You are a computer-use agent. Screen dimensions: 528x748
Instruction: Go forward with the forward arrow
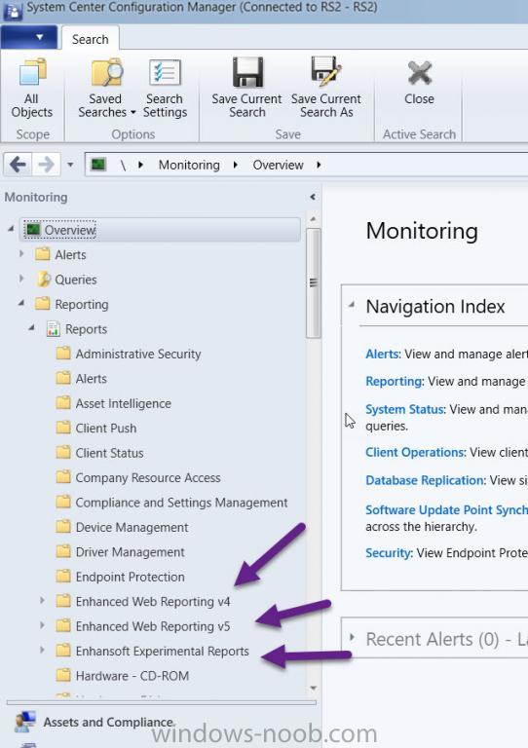tap(46, 165)
